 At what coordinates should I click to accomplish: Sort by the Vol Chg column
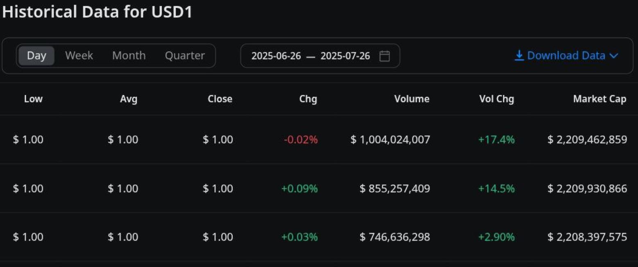496,99
